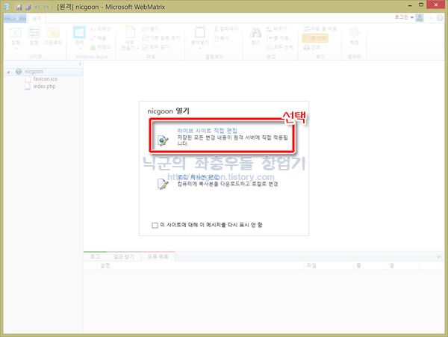Image resolution: width=448 pixels, height=337 pixels.
Task: Click the redo arrow in title bar
Action: 46,7
